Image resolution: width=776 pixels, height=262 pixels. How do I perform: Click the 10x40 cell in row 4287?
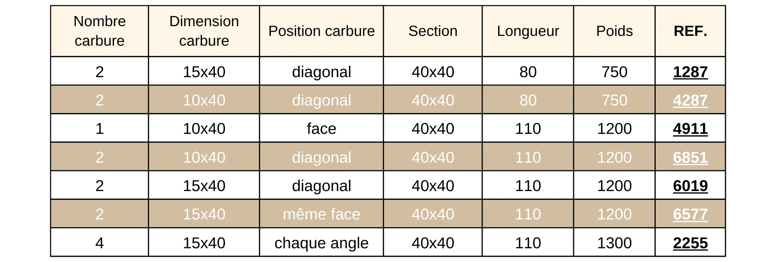(204, 100)
